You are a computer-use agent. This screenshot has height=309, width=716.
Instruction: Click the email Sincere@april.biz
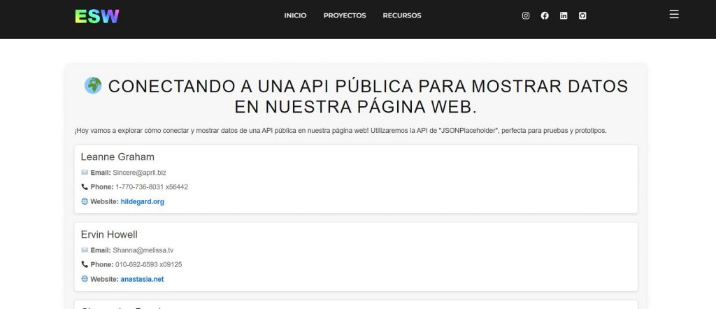pyautogui.click(x=139, y=173)
